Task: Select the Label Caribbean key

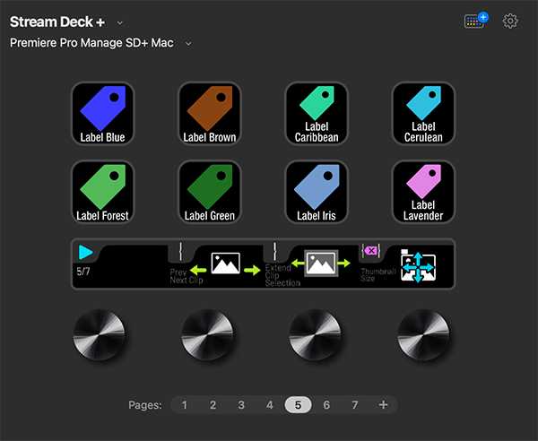Action: tap(317, 114)
